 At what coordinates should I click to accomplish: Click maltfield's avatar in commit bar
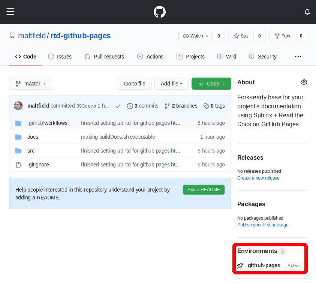[x=18, y=106]
